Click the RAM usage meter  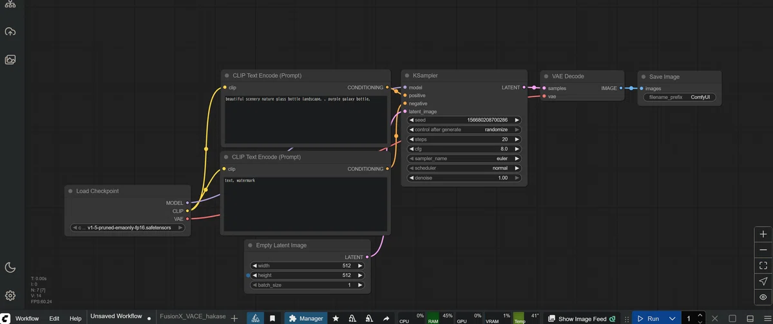(439, 318)
